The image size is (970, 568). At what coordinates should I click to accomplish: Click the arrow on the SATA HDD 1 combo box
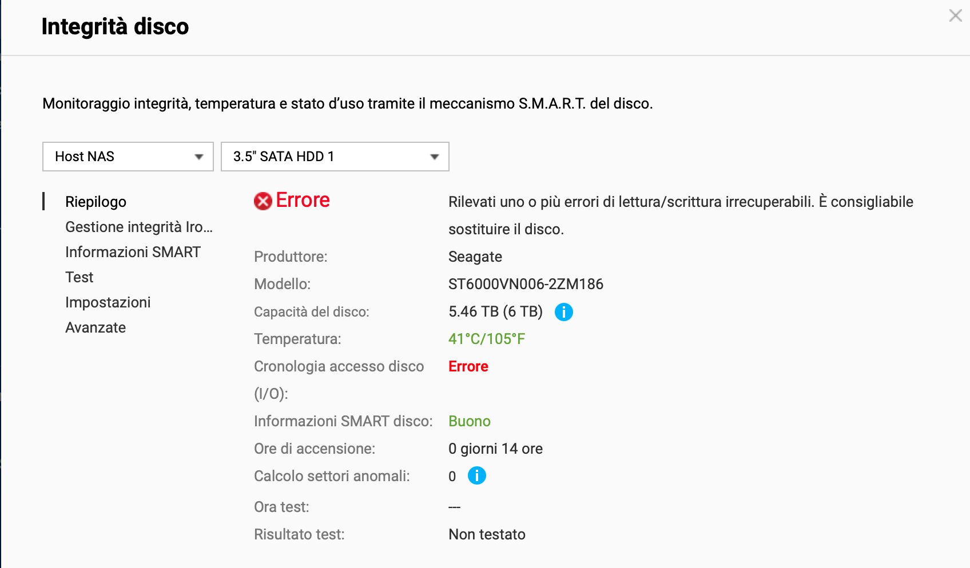(x=435, y=157)
